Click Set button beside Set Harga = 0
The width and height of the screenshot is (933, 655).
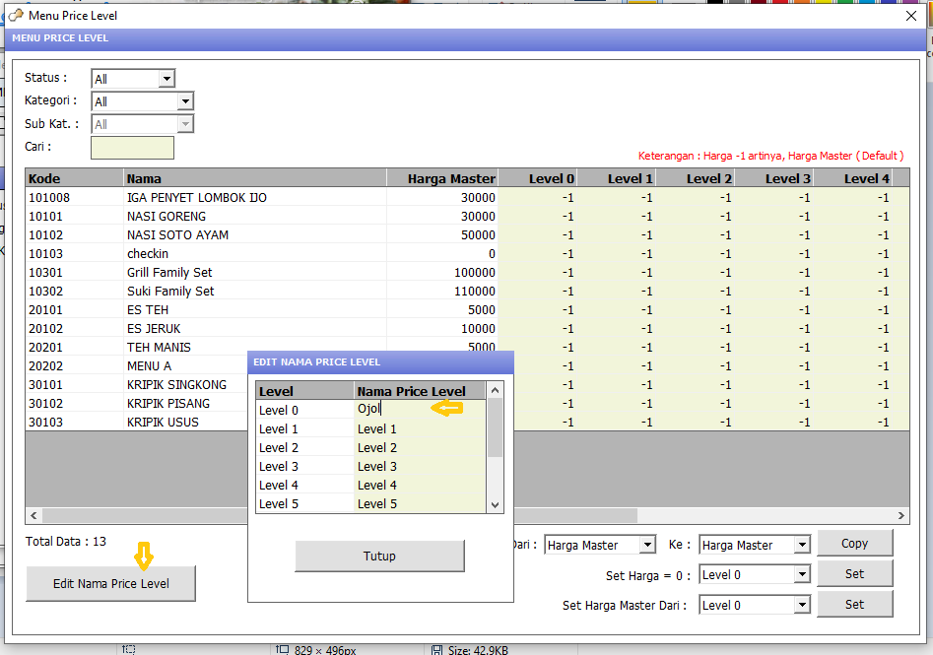tap(854, 574)
